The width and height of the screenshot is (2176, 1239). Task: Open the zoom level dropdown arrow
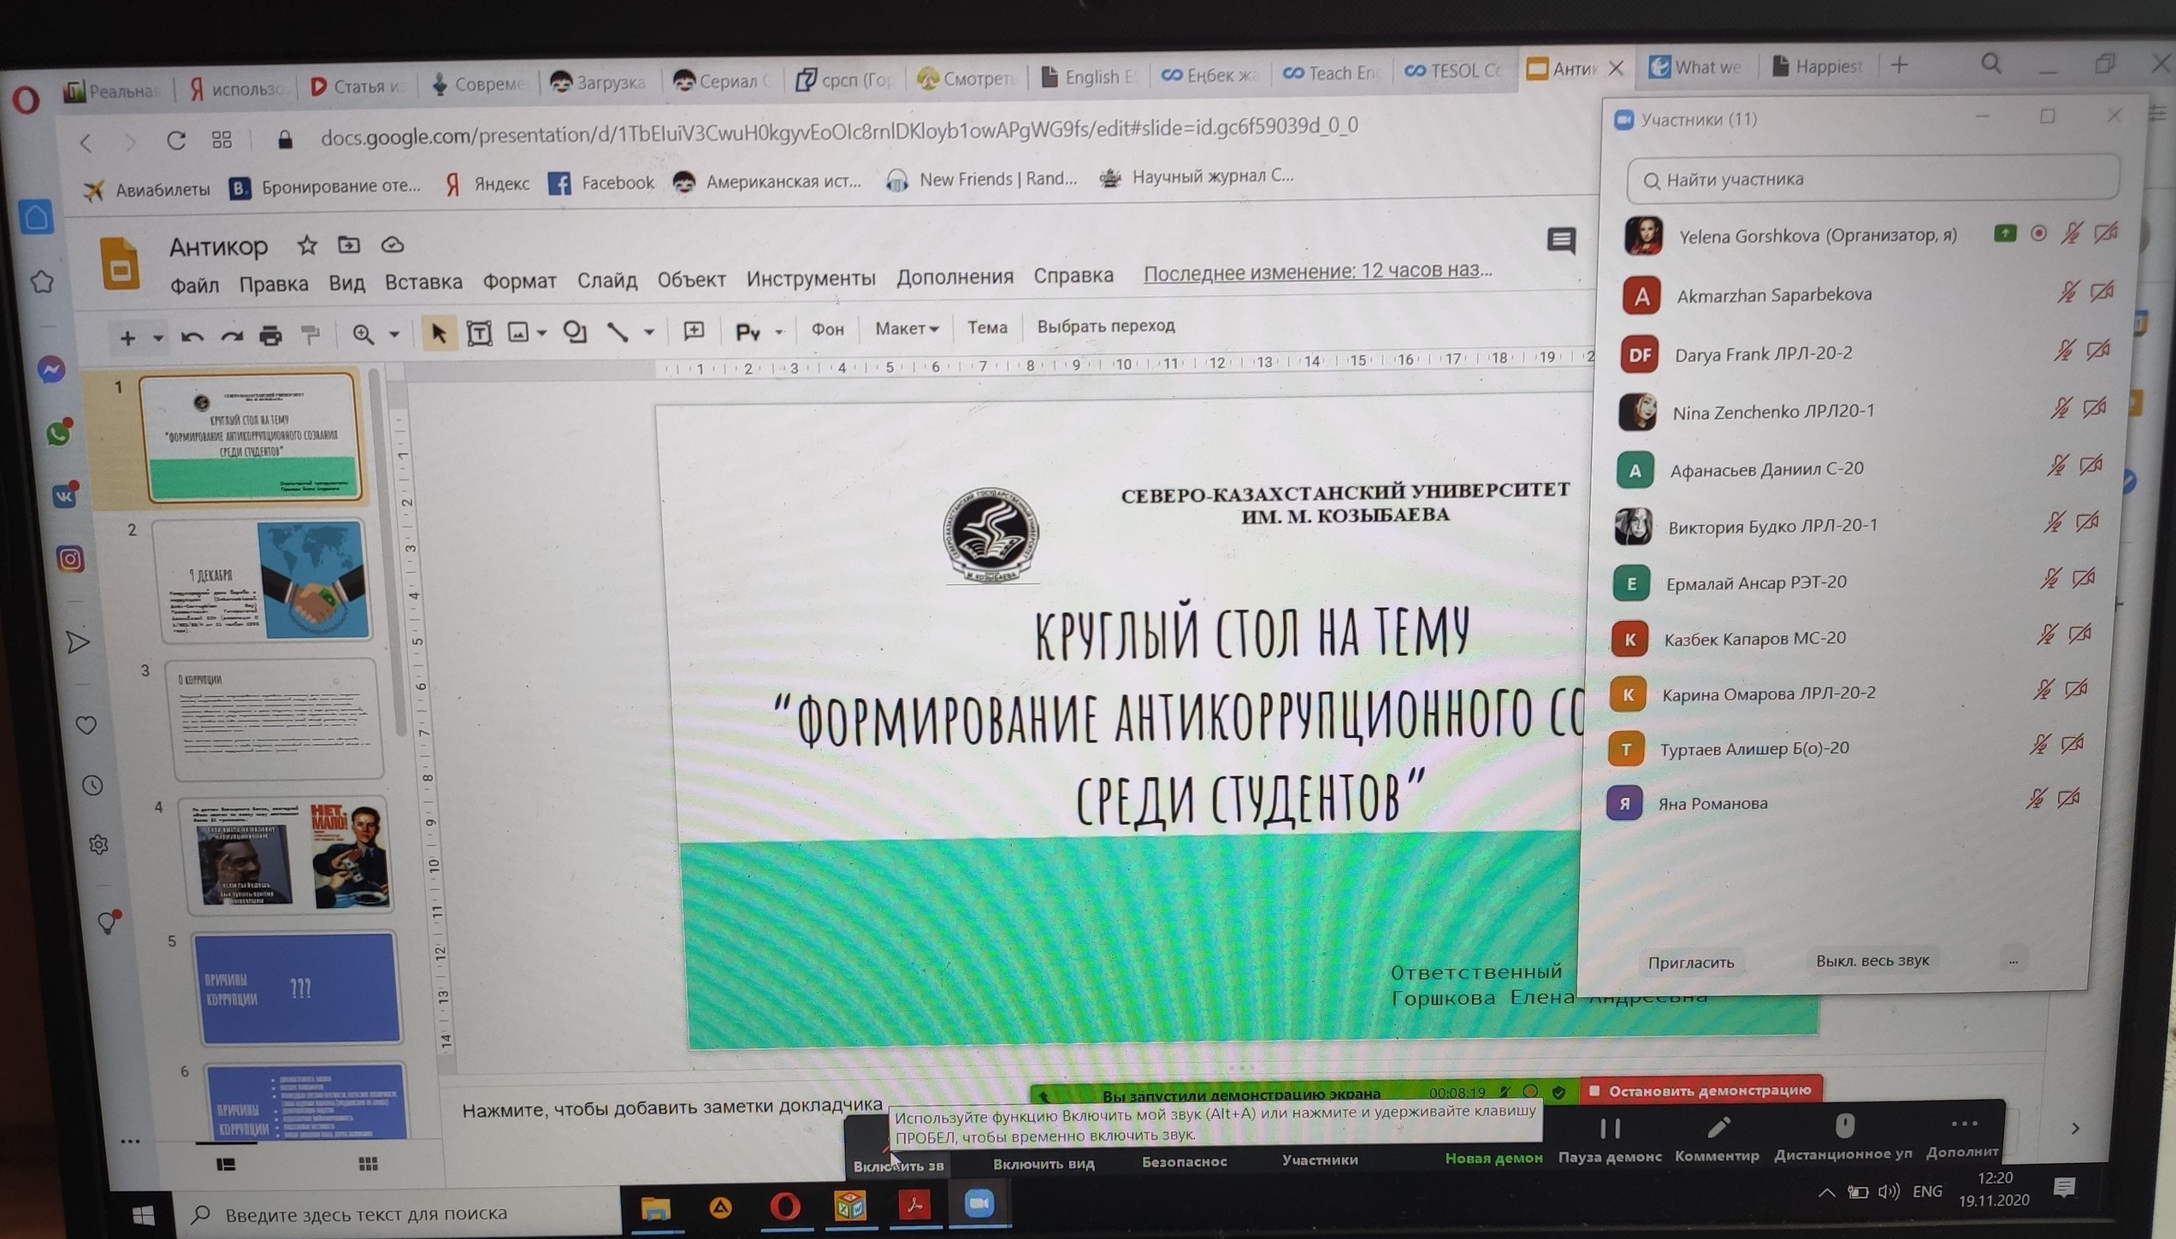(394, 334)
